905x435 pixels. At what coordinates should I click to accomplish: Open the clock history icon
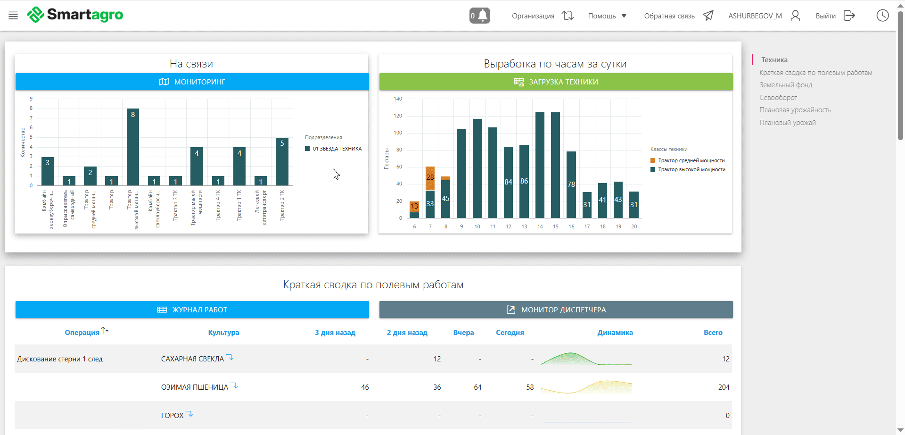[x=882, y=16]
